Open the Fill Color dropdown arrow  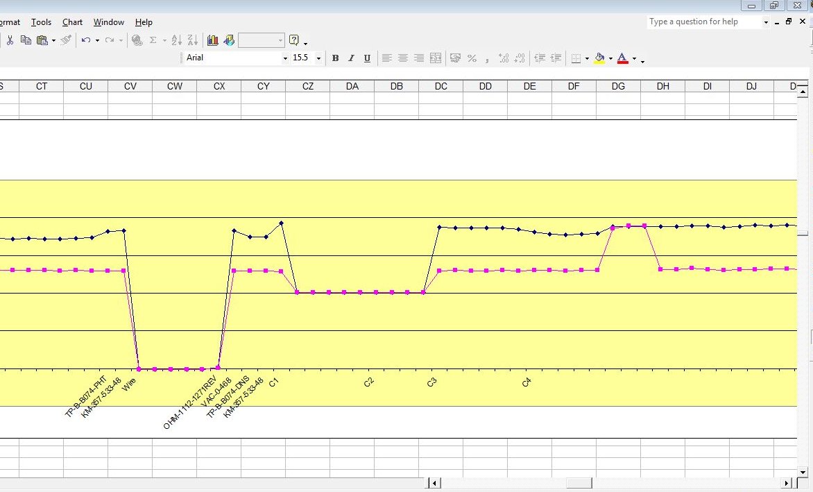[610, 59]
